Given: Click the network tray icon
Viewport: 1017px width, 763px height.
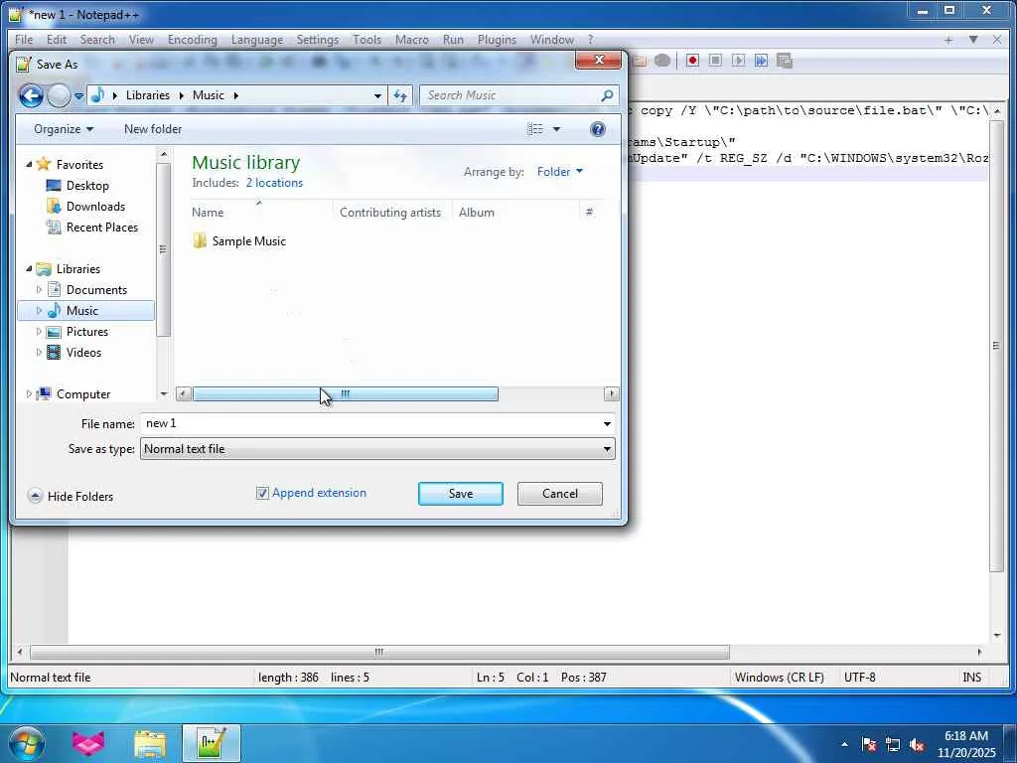Looking at the screenshot, I should click(x=893, y=744).
